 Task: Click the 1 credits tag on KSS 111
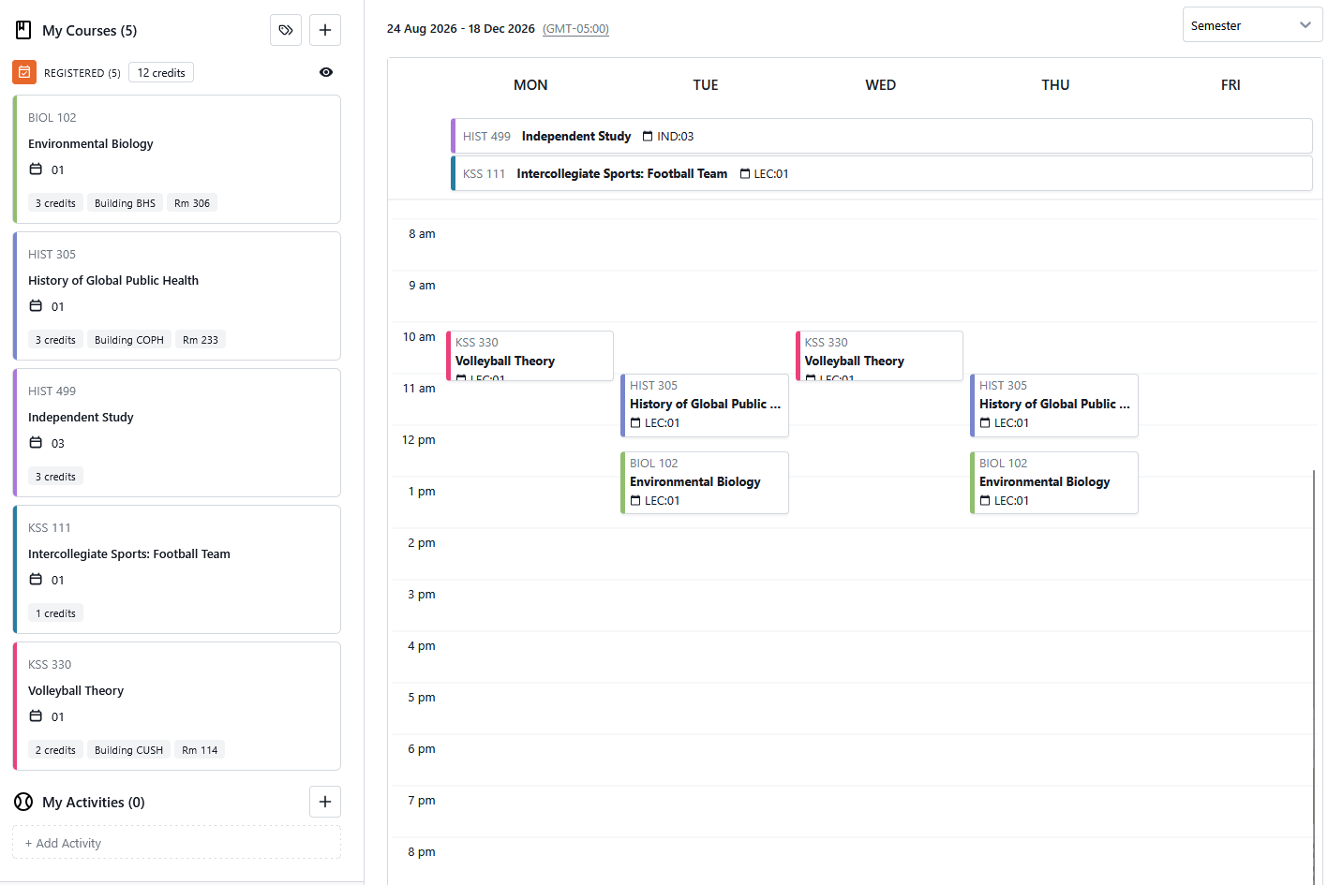55,613
